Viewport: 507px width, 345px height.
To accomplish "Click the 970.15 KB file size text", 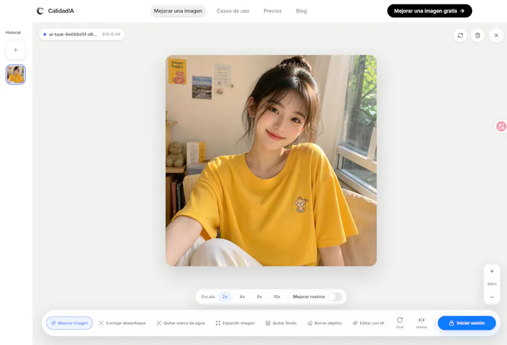I will point(112,34).
